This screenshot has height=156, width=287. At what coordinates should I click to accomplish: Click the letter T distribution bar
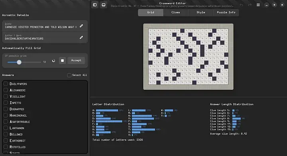tap(143, 129)
